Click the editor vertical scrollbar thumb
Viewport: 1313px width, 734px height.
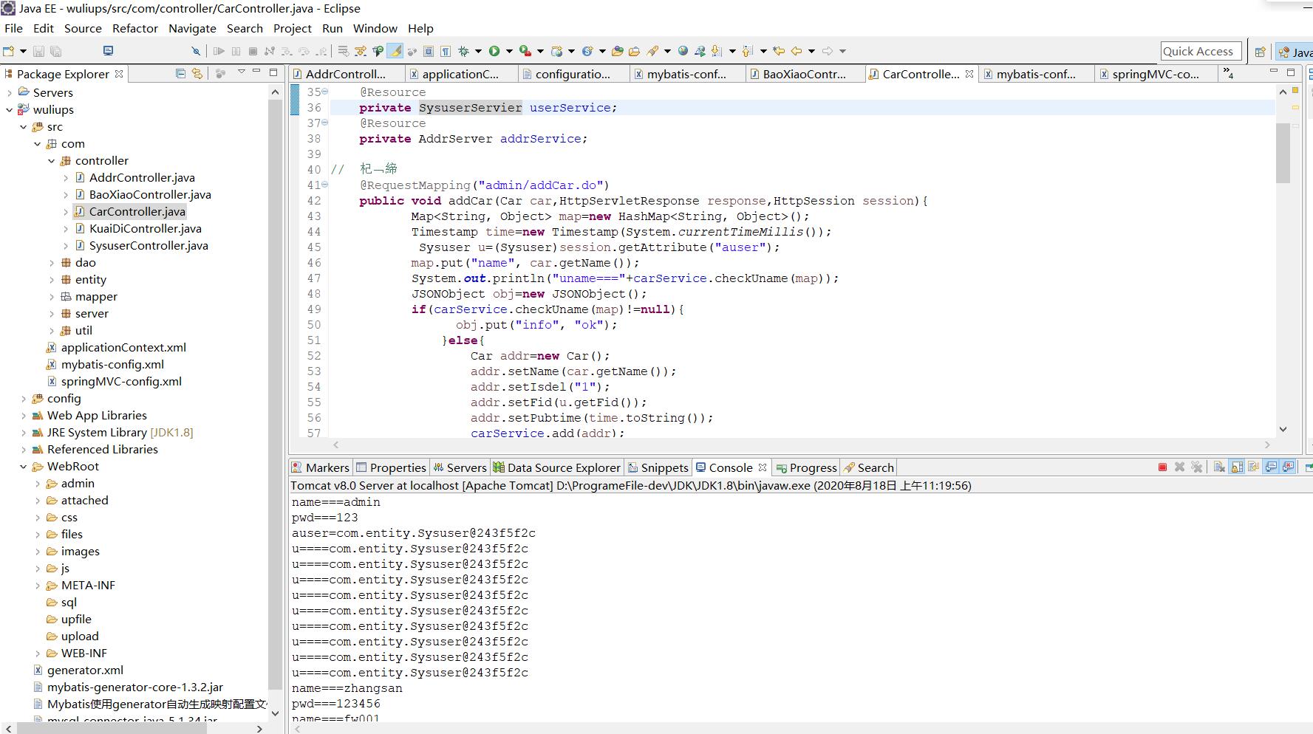1283,153
